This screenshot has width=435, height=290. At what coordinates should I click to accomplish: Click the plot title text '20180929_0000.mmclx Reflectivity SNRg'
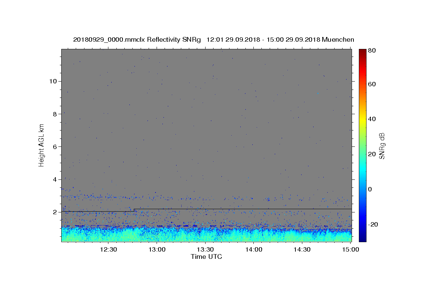[137, 40]
